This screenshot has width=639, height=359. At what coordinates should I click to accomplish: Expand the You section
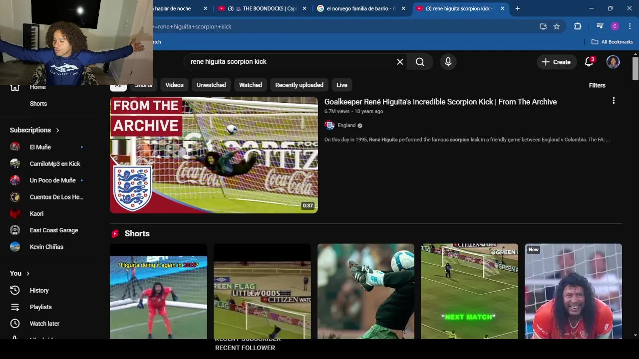(x=20, y=273)
